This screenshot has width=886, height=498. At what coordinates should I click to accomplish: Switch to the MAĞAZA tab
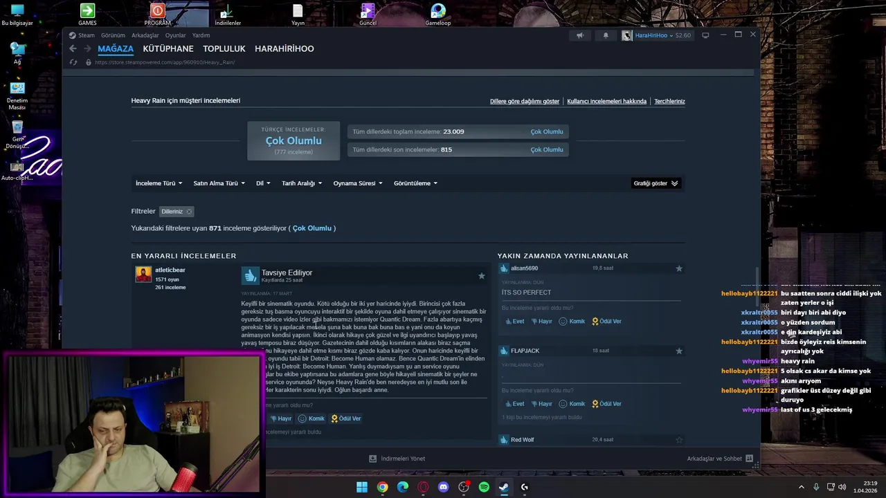coord(116,48)
